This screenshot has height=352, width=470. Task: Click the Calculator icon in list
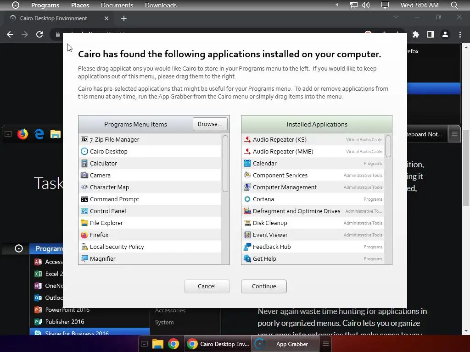(x=84, y=164)
